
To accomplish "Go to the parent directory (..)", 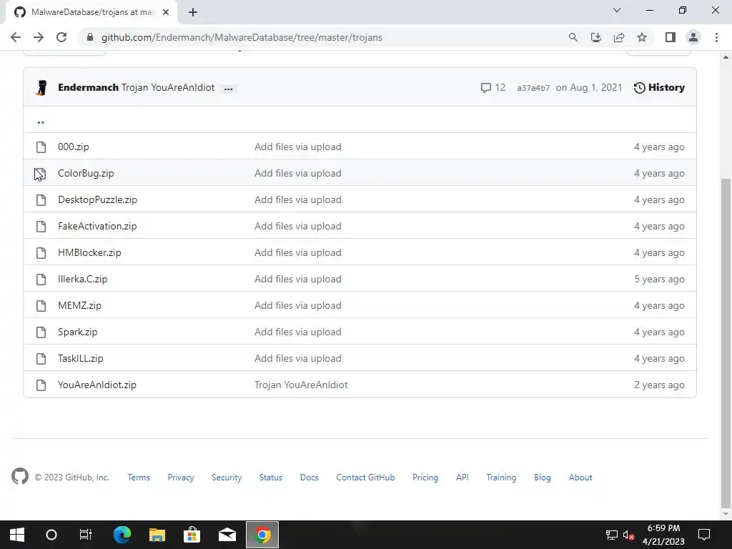I will click(x=41, y=122).
